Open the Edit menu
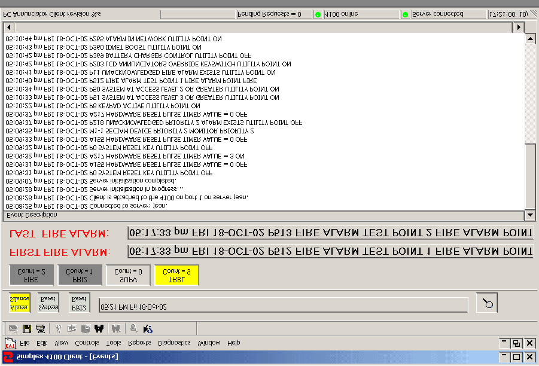The image size is (539, 366). 42,343
